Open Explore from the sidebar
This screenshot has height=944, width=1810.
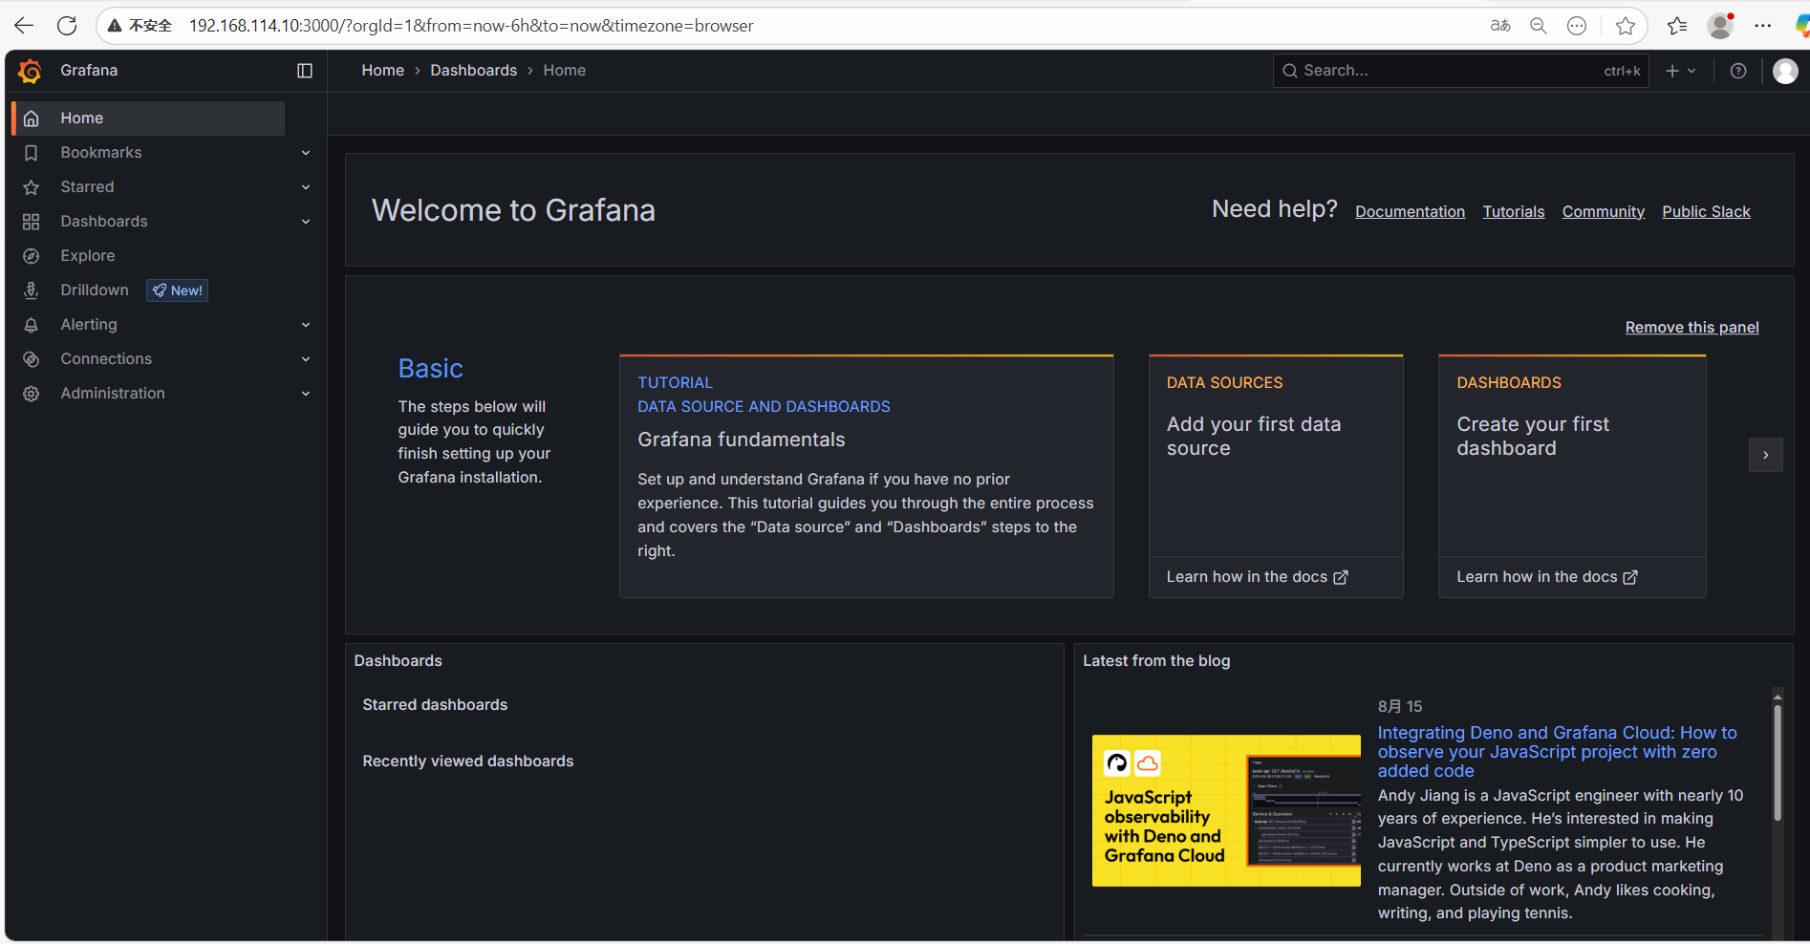click(88, 256)
